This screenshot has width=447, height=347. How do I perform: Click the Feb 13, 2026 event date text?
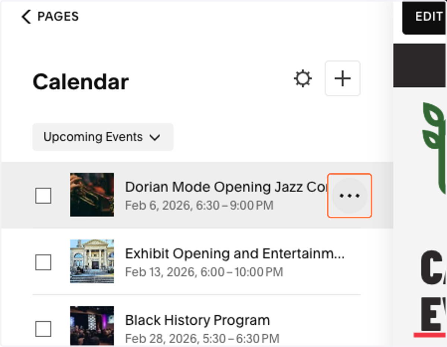[x=204, y=272]
